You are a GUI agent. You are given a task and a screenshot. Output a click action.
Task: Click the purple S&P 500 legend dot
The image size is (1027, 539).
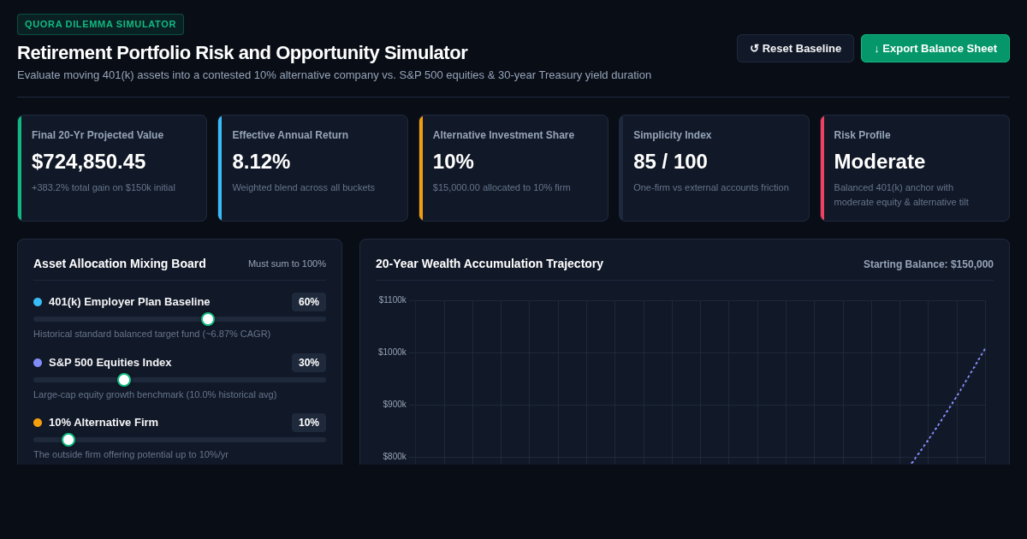(x=38, y=363)
